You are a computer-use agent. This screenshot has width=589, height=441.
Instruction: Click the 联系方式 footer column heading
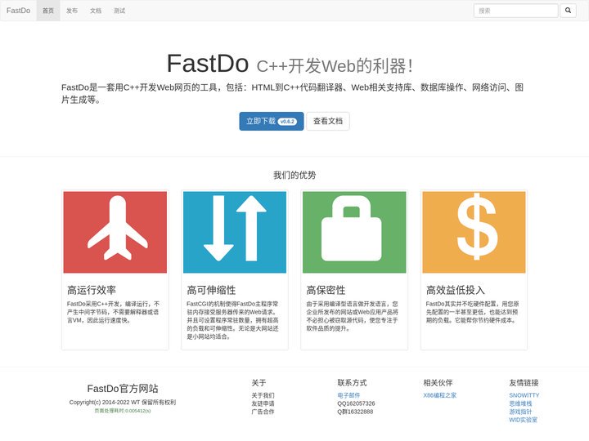(x=352, y=383)
